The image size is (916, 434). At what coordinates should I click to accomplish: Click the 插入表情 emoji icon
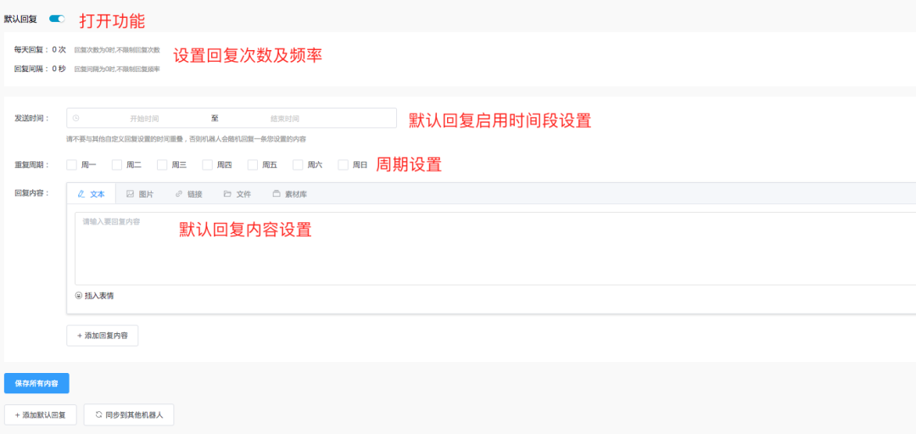click(x=79, y=296)
